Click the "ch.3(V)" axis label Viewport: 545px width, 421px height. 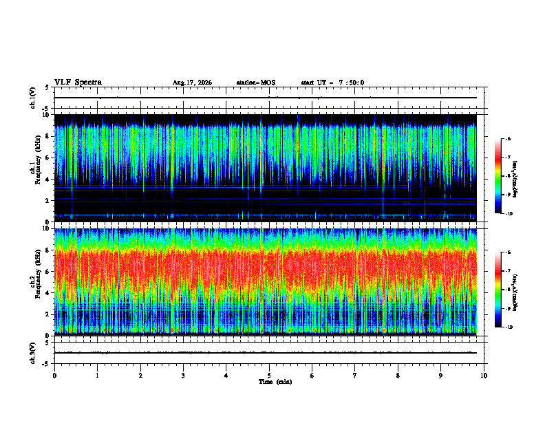pos(32,353)
